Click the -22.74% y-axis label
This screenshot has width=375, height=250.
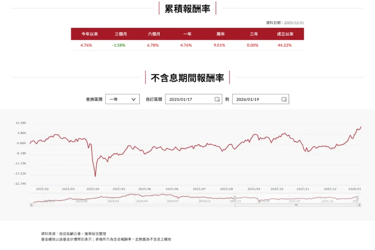tap(20, 183)
